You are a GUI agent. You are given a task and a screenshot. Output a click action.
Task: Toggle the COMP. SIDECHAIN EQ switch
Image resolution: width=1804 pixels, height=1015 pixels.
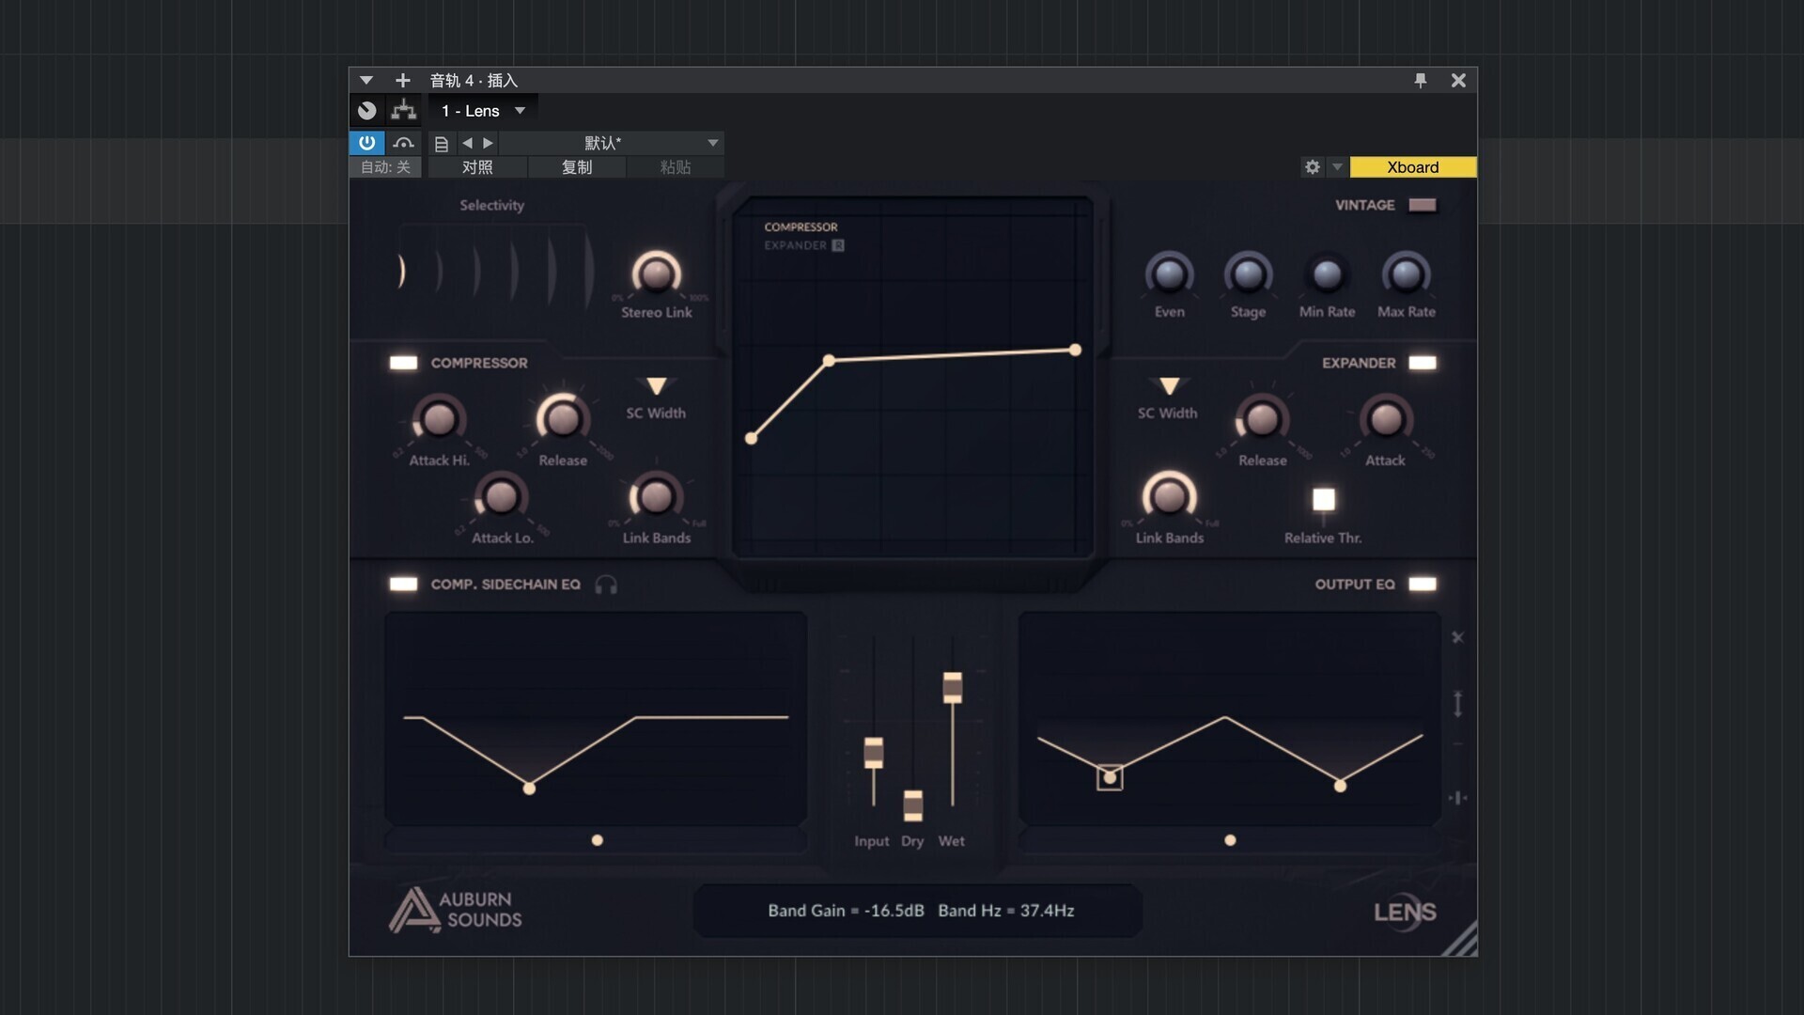click(404, 585)
